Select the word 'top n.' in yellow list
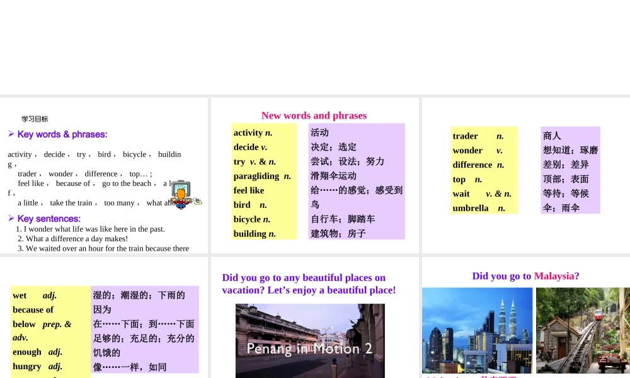The width and height of the screenshot is (630, 378). [467, 180]
